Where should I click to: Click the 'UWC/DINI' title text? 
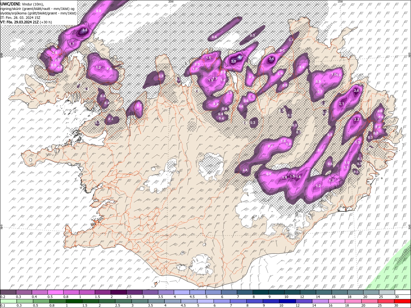[x=10, y=4]
